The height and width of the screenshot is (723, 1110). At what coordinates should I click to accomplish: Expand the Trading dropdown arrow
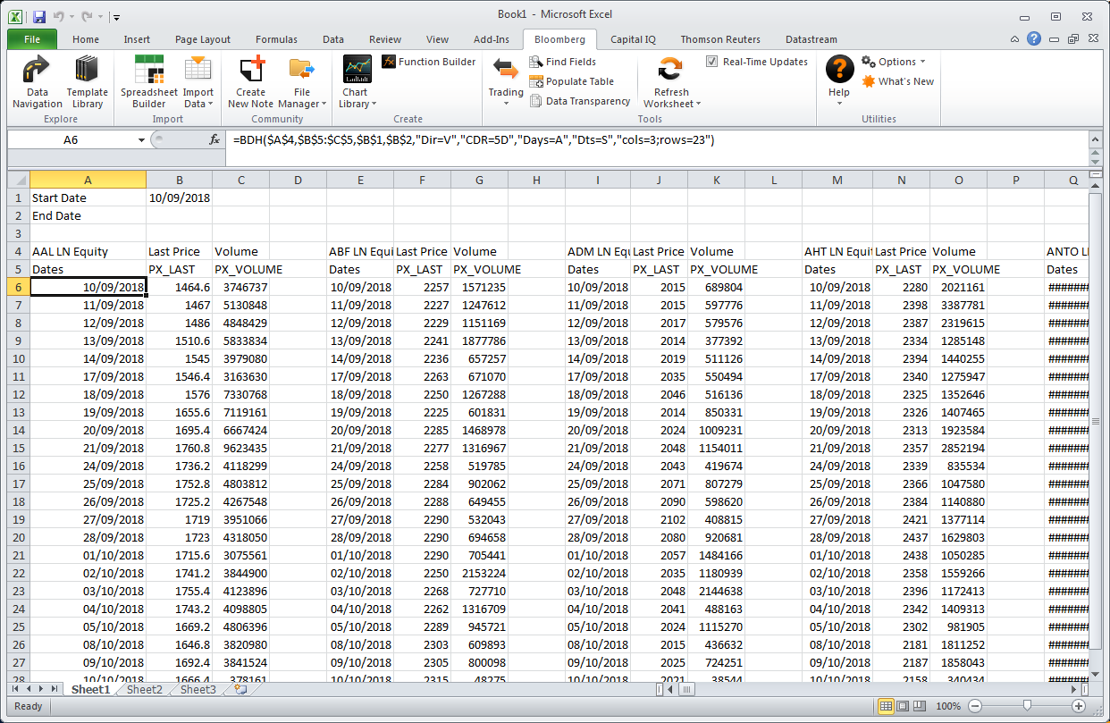coord(505,104)
